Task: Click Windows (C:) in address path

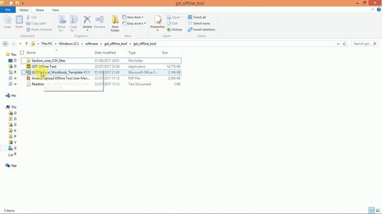Action: tap(69, 44)
